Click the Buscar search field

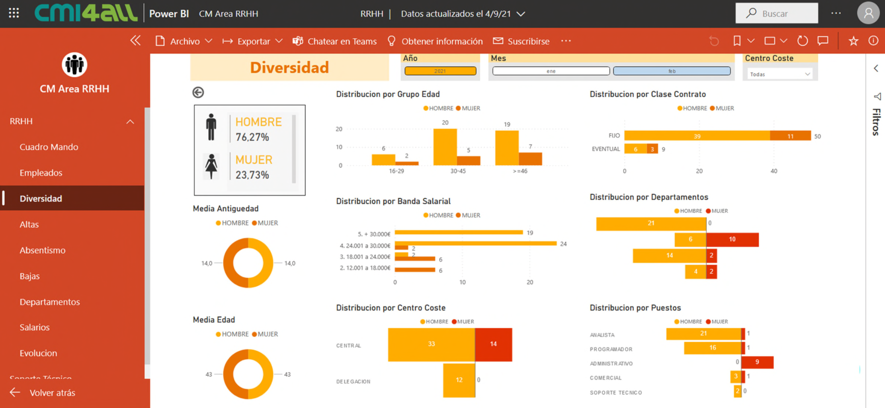point(776,13)
